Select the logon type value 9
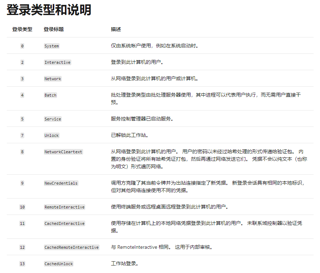This screenshot has height=273, width=320. [22, 183]
